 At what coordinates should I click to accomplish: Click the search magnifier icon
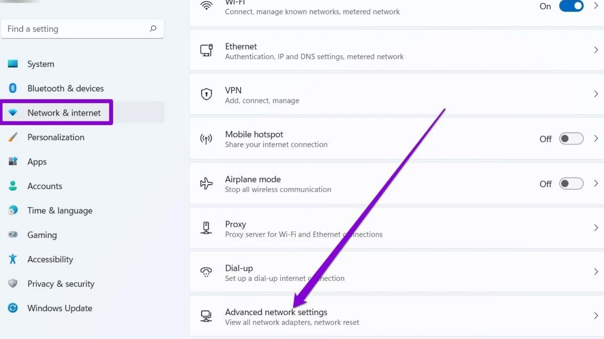153,29
